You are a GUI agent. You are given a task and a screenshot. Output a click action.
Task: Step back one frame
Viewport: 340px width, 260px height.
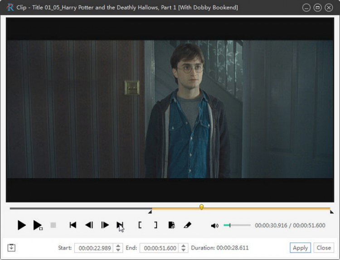click(x=89, y=225)
